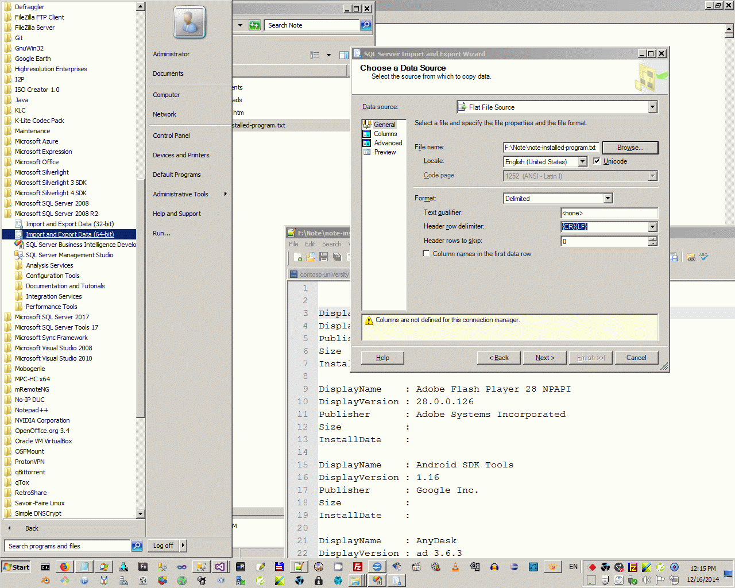Launch Import and Export Data (32-bit)
Image resolution: width=735 pixels, height=588 pixels.
pos(69,224)
